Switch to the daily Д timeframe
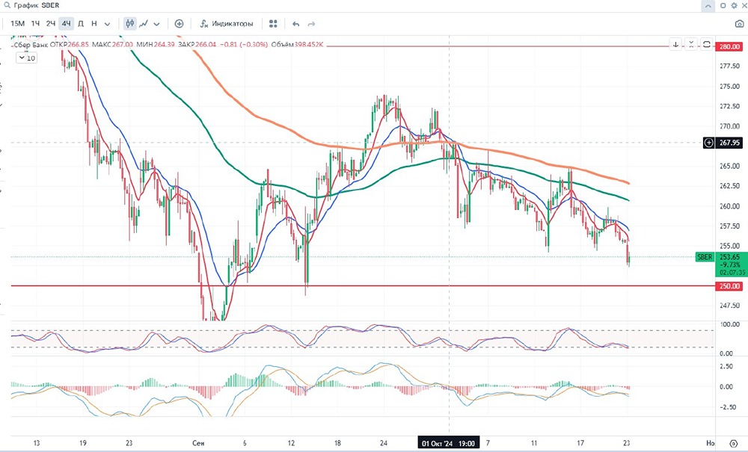 (x=81, y=23)
